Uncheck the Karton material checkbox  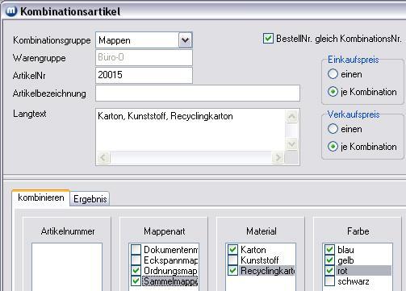point(232,250)
